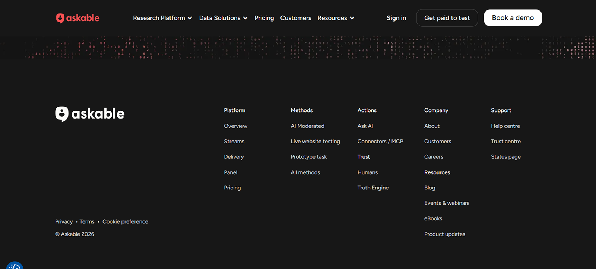This screenshot has width=596, height=269.
Task: Open the Connectors / MCP link
Action: [380, 141]
